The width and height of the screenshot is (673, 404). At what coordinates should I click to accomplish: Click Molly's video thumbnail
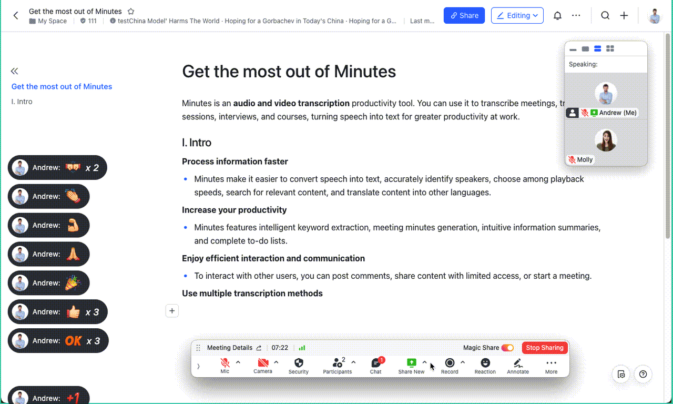pos(606,141)
